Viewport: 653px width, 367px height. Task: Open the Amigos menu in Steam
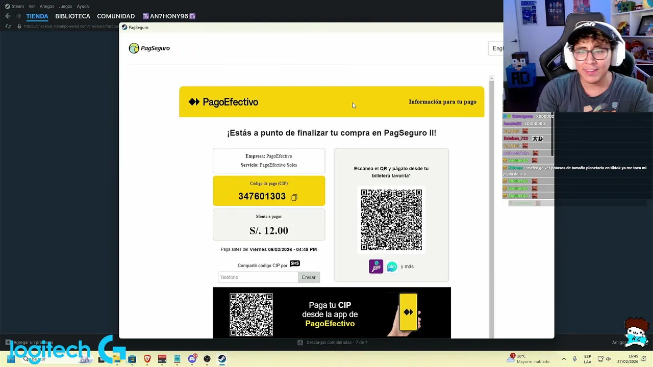(x=47, y=6)
